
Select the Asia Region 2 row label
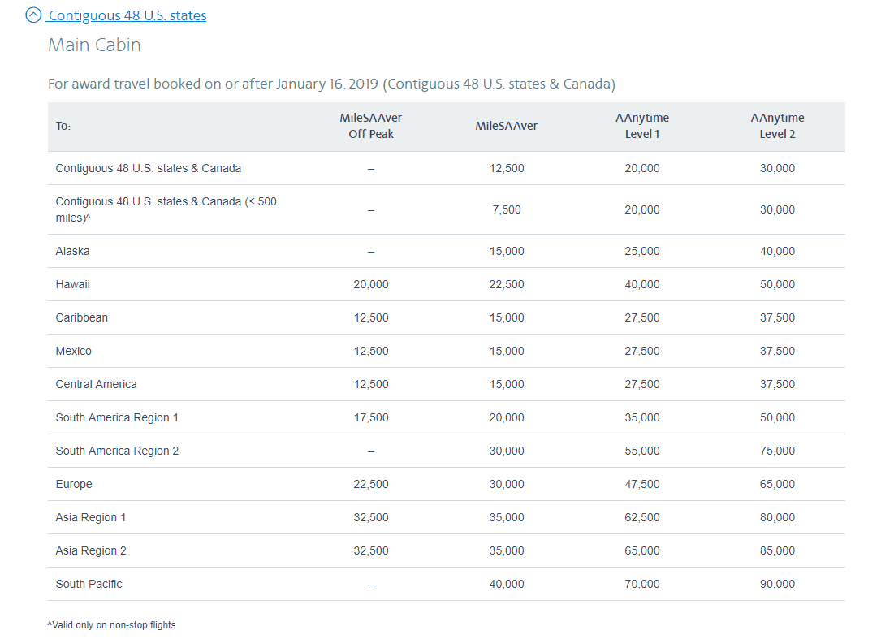[x=91, y=550]
